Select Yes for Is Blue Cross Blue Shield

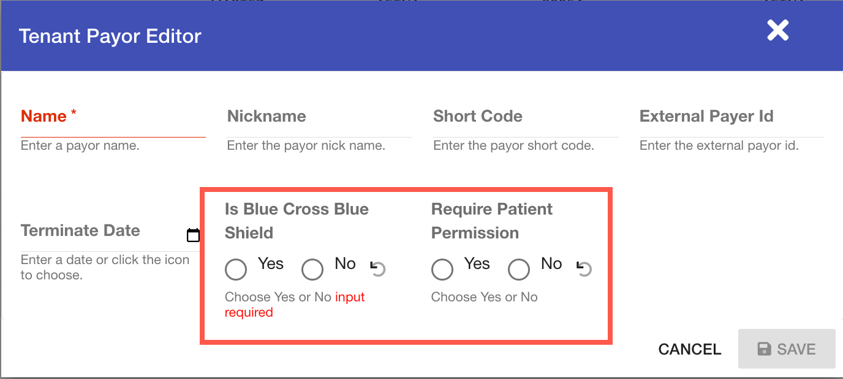[x=236, y=269]
